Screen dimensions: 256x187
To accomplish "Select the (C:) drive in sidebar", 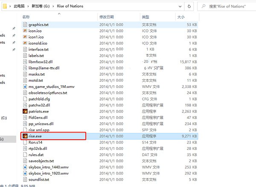I will tap(4, 118).
